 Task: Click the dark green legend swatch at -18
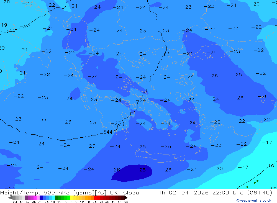click(x=56, y=197)
